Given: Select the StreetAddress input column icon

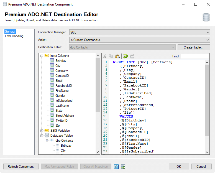Looking at the screenshot, I should point(52,115).
